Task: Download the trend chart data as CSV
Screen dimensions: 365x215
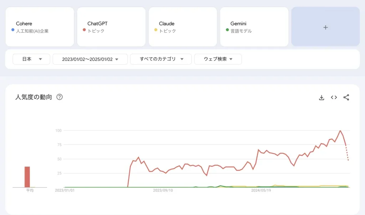Action: pyautogui.click(x=322, y=97)
